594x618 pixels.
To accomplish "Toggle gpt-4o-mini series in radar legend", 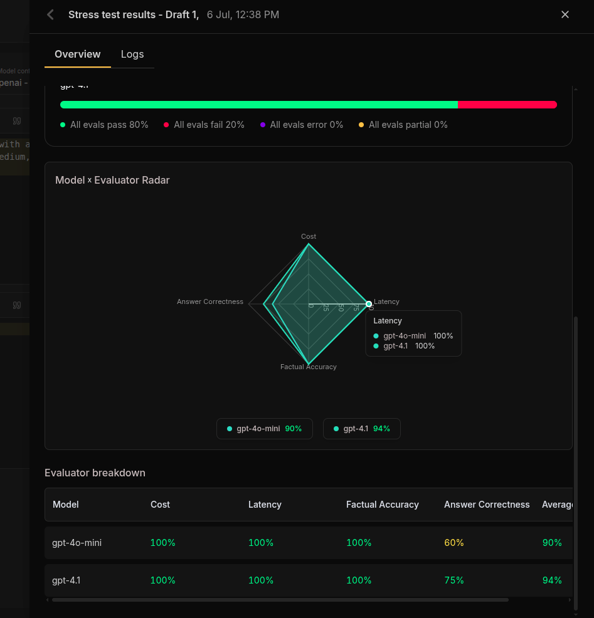I will coord(264,429).
